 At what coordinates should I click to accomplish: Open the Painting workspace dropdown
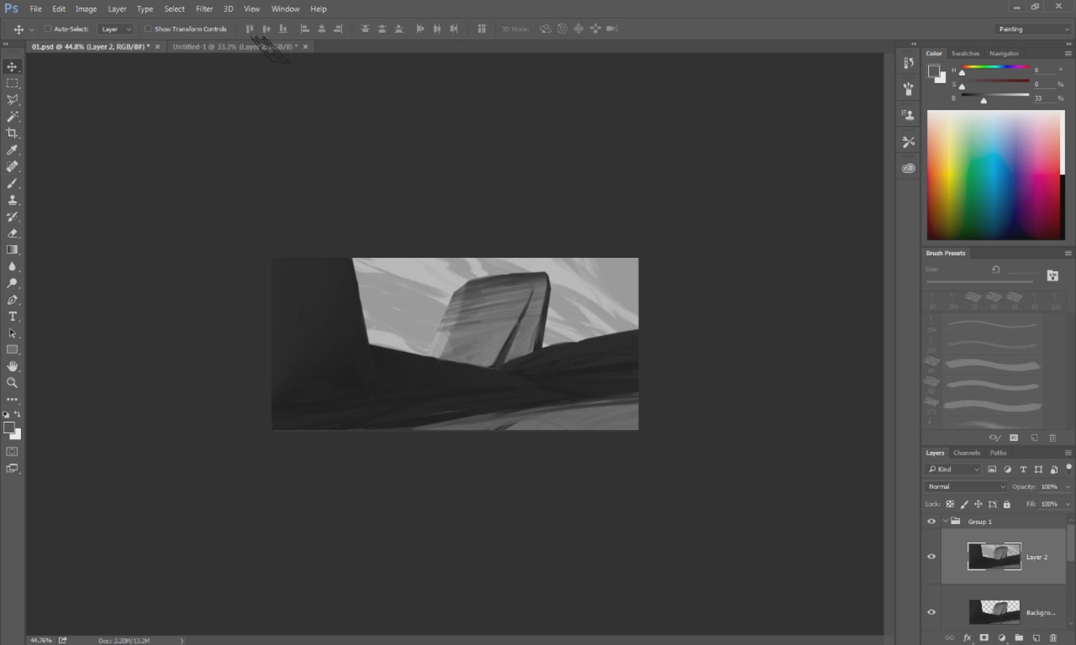coord(1032,29)
